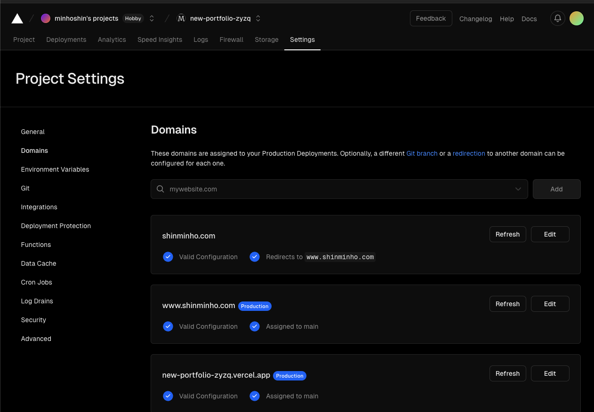Click Valid Configuration checkmark for www.shinminho.com
The height and width of the screenshot is (412, 594).
click(x=168, y=326)
